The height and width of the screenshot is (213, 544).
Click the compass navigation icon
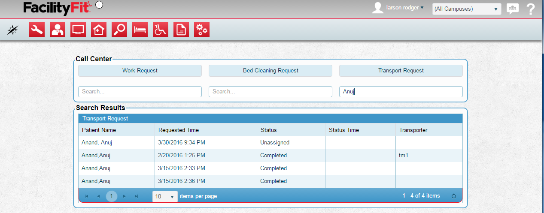tap(13, 30)
